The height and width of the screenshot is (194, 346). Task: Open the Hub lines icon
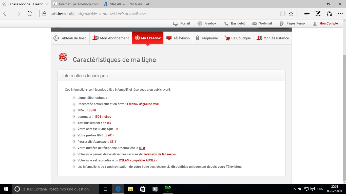[x=307, y=14]
